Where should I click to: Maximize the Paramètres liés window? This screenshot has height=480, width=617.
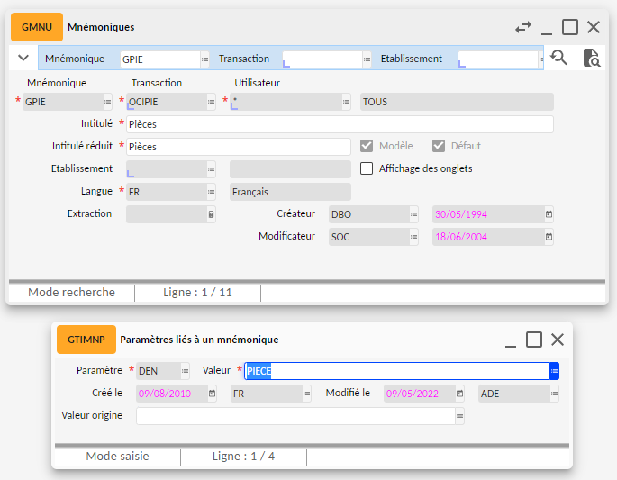tap(534, 340)
